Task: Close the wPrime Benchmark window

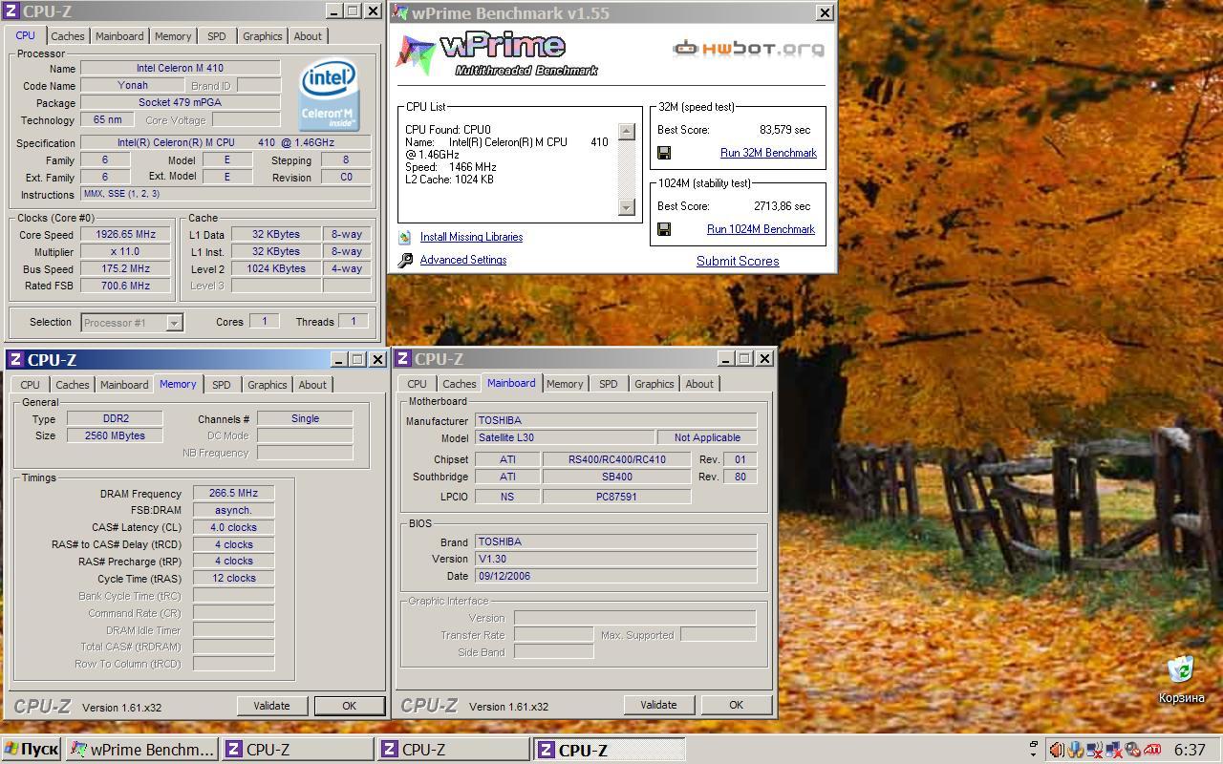Action: (x=825, y=13)
